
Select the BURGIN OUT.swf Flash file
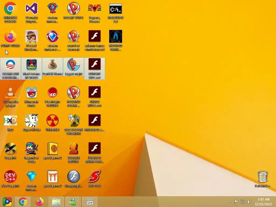coord(95,69)
